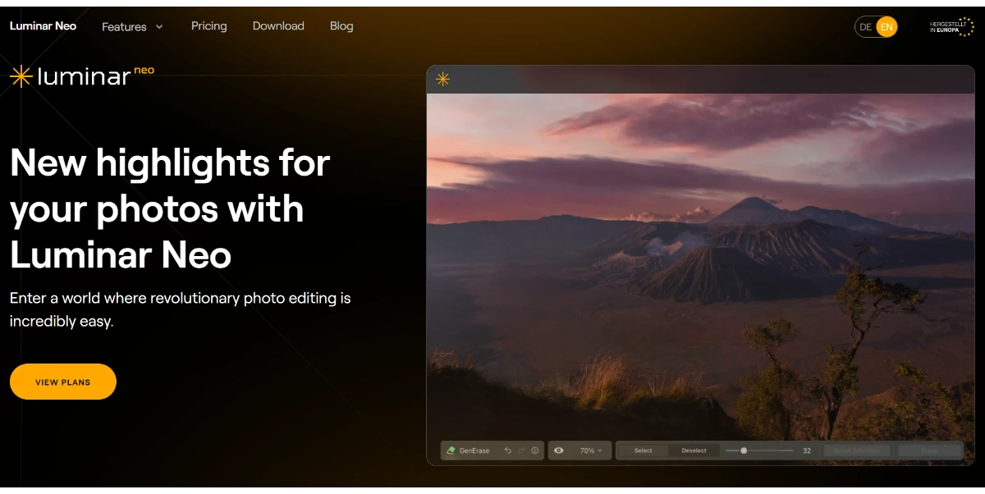The height and width of the screenshot is (494, 985).
Task: Click the Hergestellt in Europa badge
Action: click(x=951, y=27)
